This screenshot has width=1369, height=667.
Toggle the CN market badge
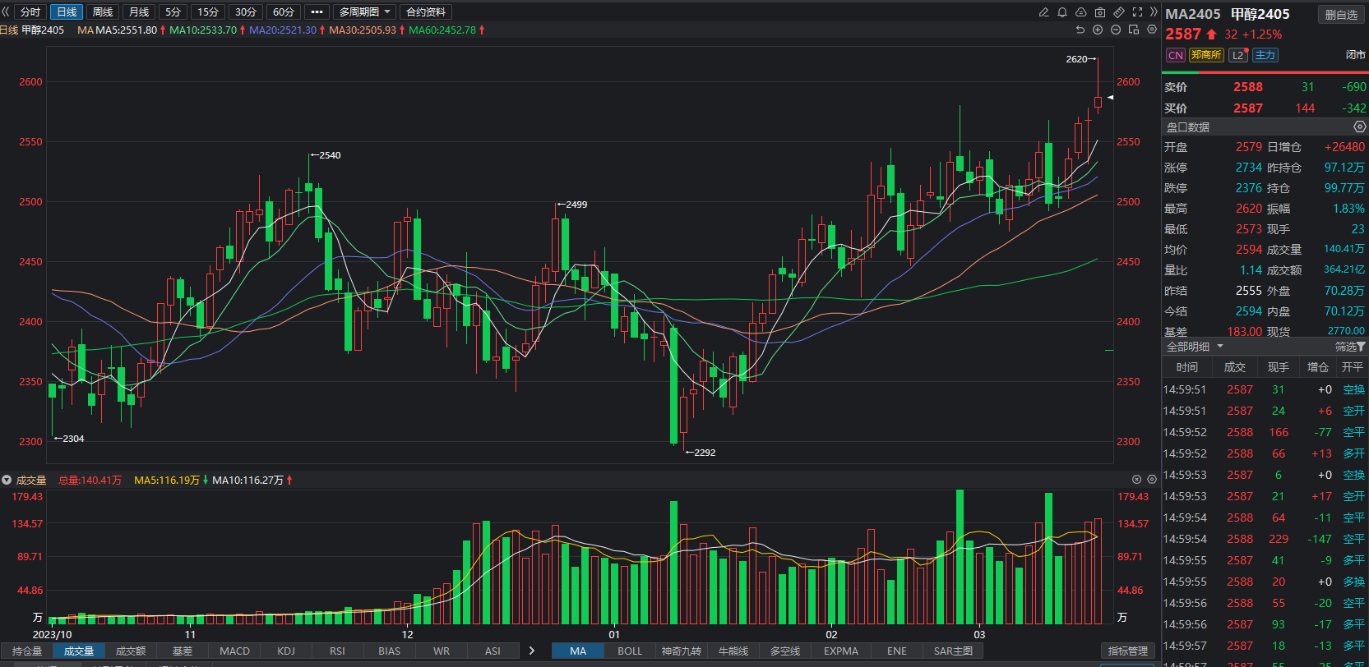pyautogui.click(x=1175, y=55)
